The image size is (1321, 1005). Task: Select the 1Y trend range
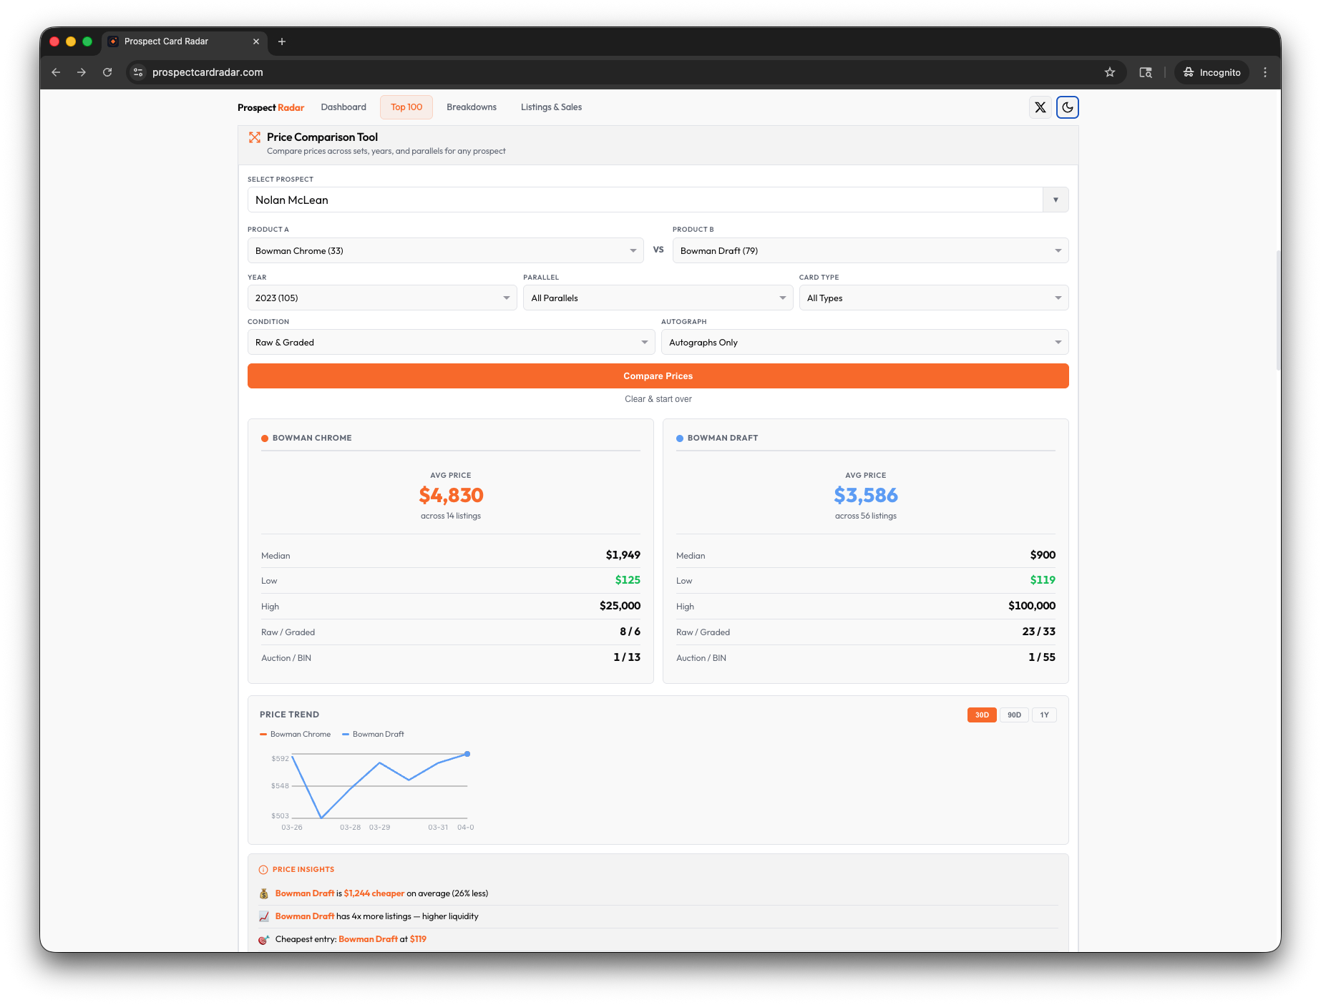[x=1044, y=715]
